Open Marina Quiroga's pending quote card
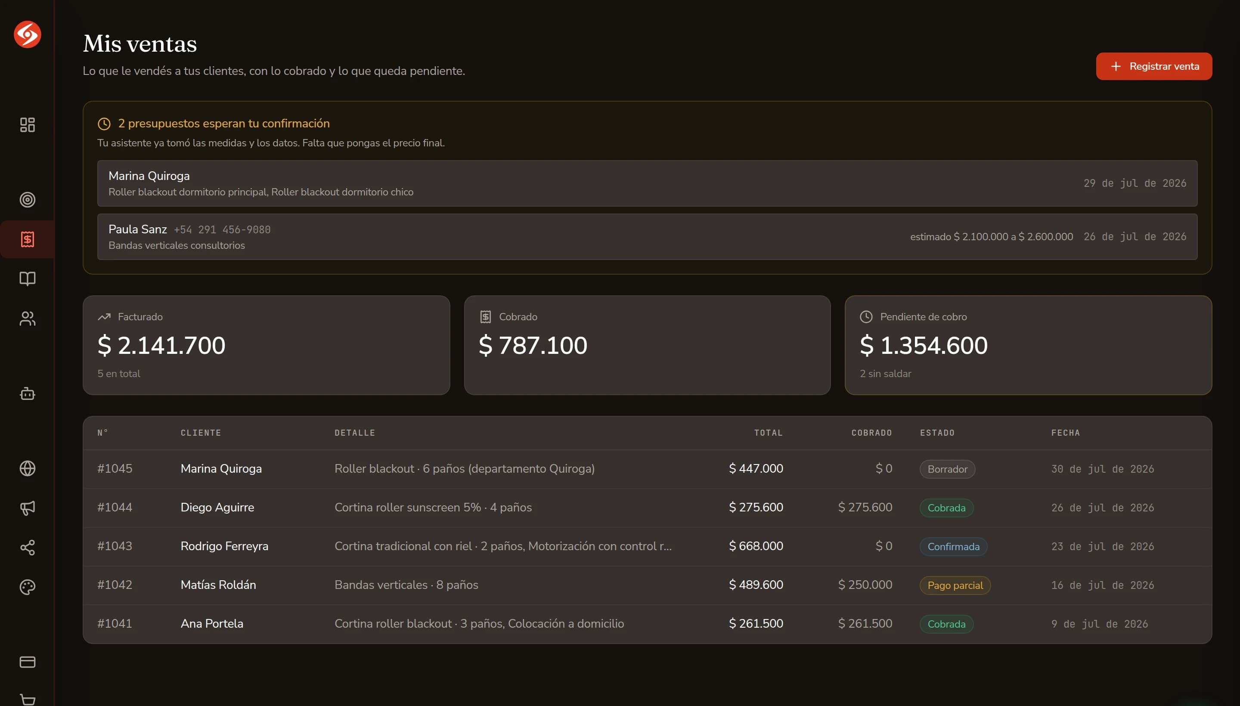The width and height of the screenshot is (1240, 706). click(647, 183)
